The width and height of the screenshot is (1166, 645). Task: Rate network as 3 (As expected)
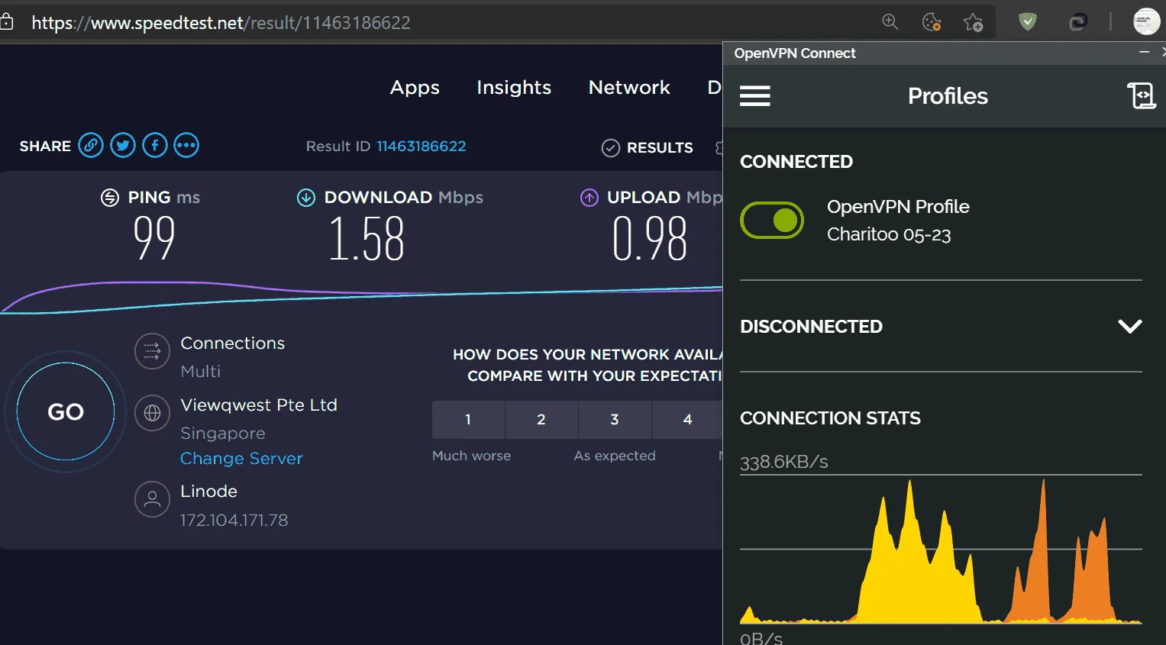615,420
